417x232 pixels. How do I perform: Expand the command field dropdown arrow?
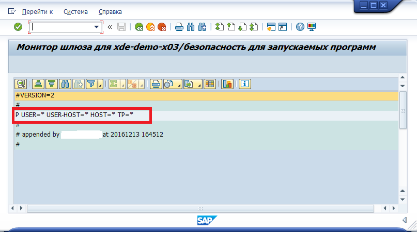(x=96, y=27)
